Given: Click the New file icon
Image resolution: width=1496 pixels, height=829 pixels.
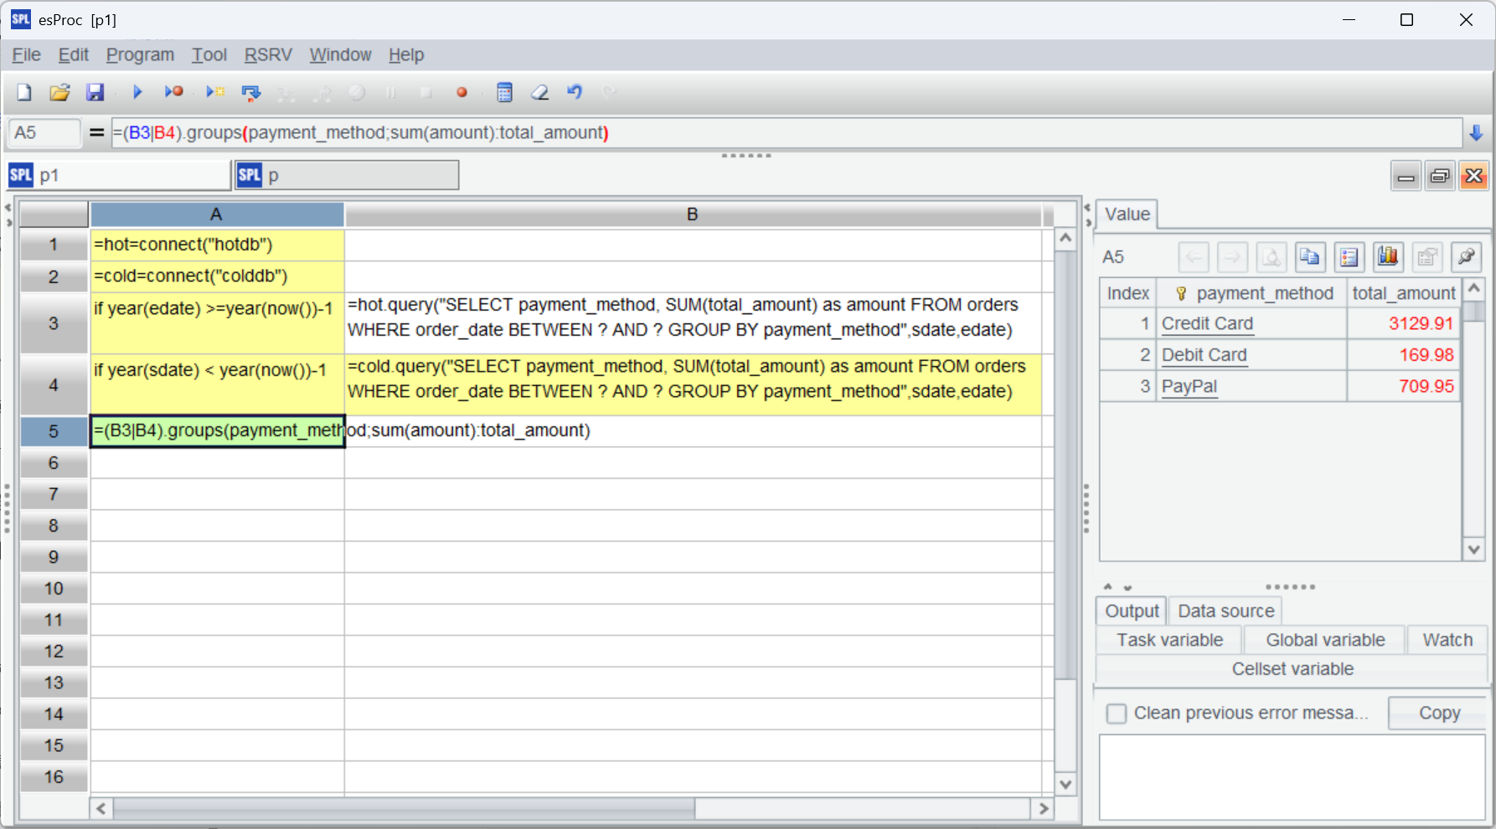Looking at the screenshot, I should (24, 92).
